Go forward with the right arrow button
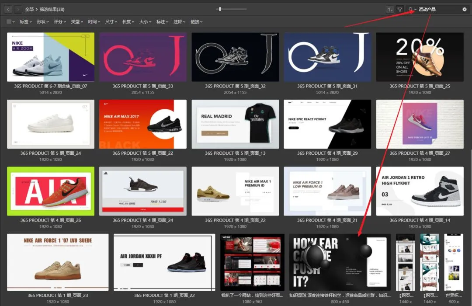Viewport: 472px width, 306px height. (18, 9)
